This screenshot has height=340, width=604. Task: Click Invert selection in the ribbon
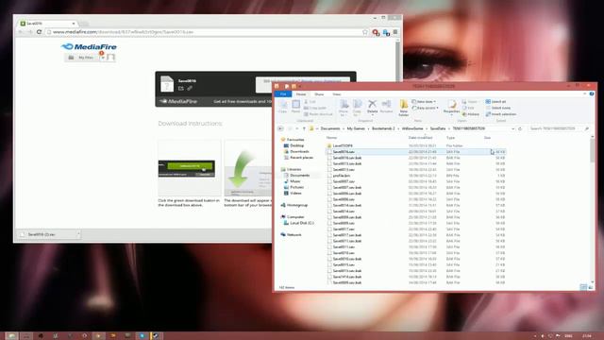[x=501, y=114]
